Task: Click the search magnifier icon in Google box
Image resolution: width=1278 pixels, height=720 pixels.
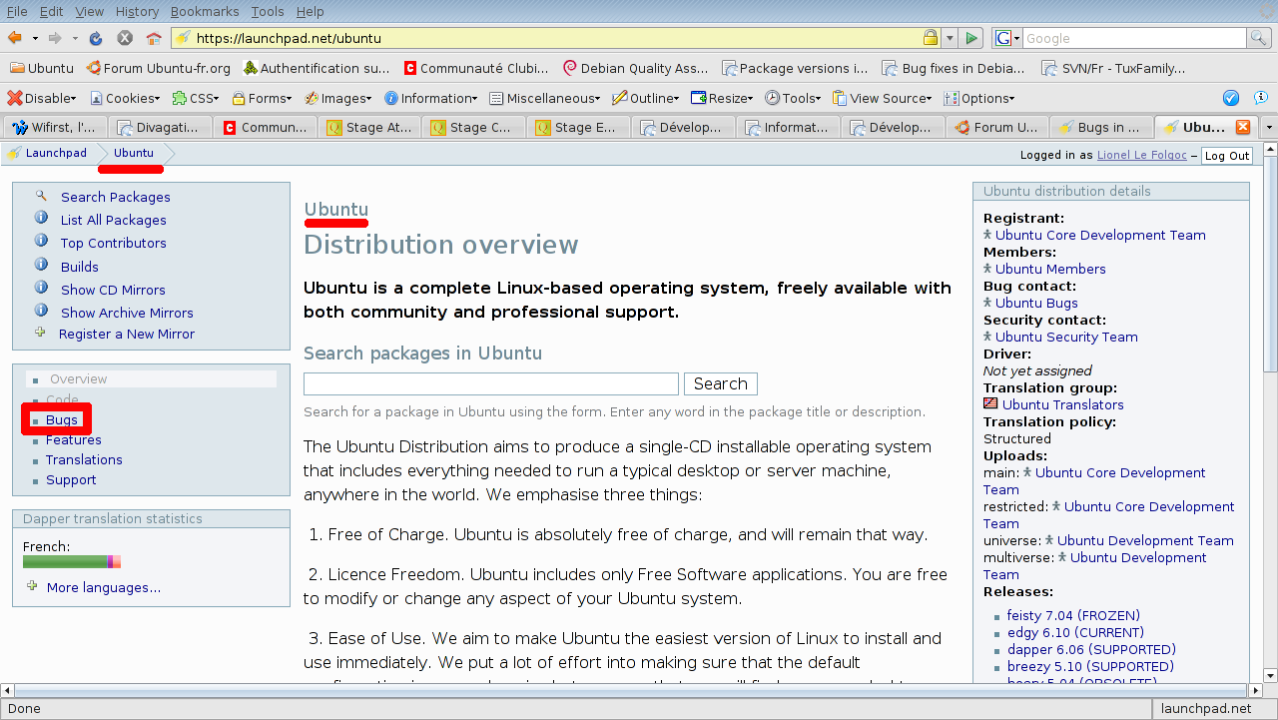Action: [x=1259, y=38]
